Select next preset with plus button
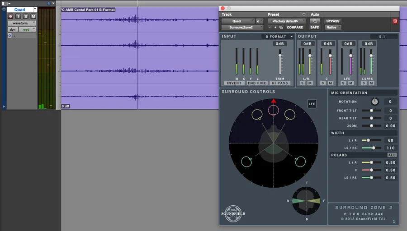407x231 pixels. [275, 27]
